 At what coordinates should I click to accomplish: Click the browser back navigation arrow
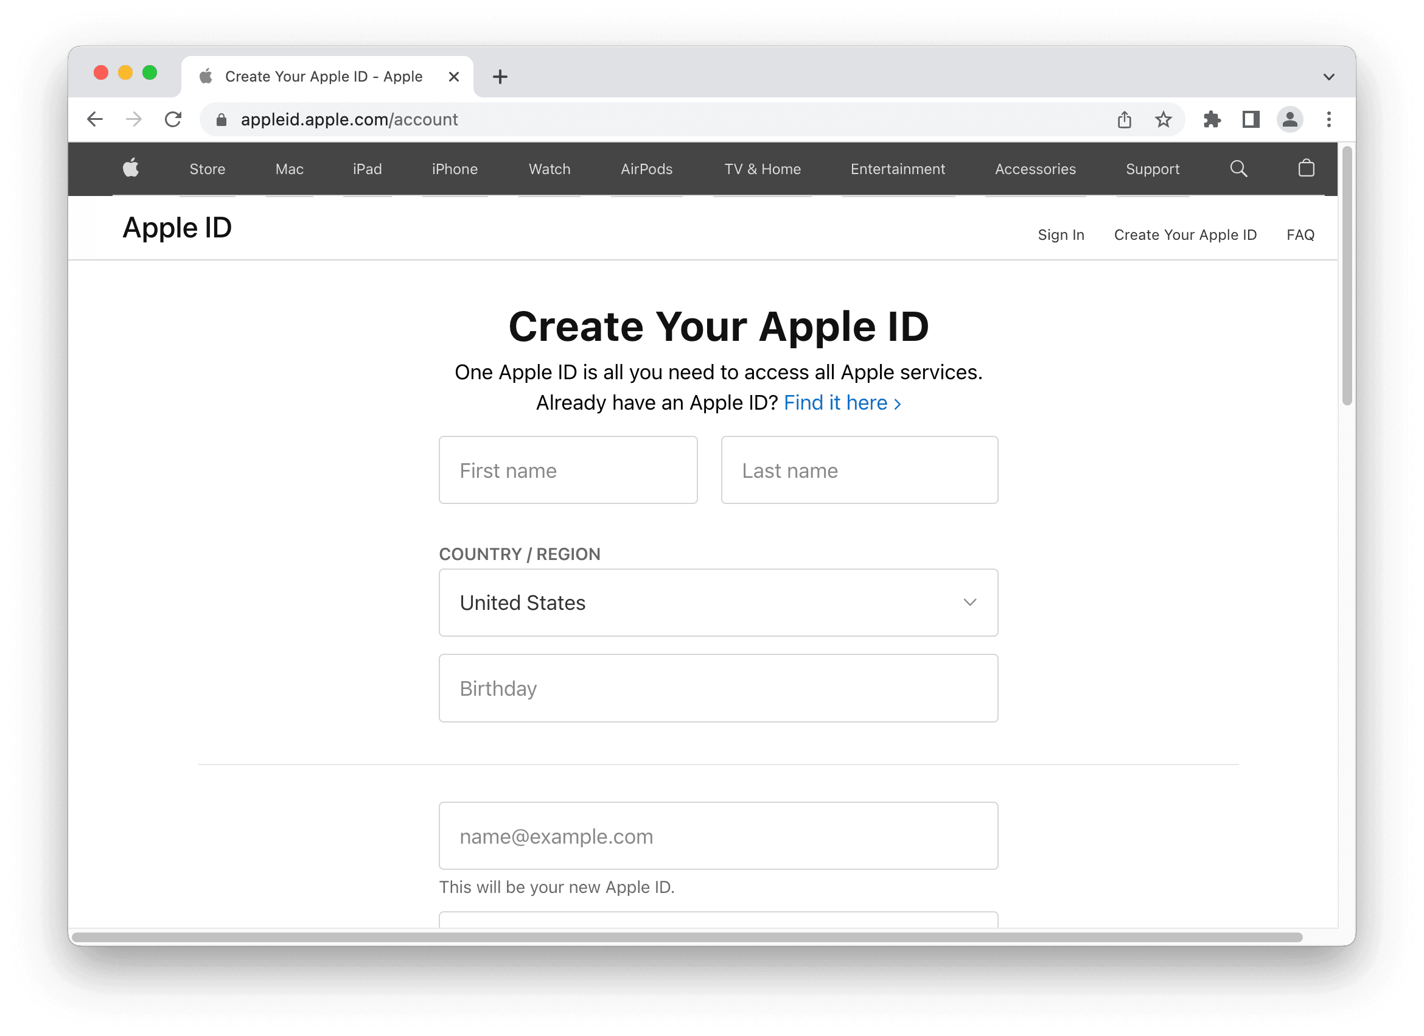(x=96, y=119)
